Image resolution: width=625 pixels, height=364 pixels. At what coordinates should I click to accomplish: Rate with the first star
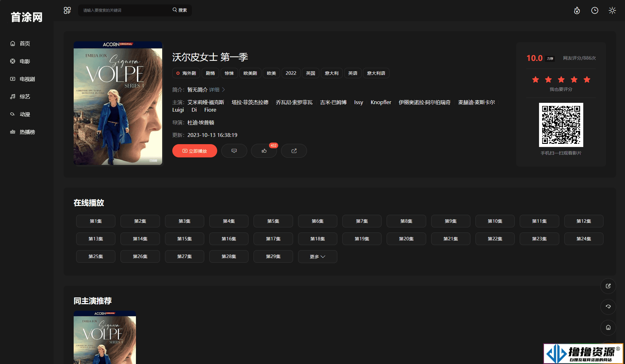tap(536, 79)
